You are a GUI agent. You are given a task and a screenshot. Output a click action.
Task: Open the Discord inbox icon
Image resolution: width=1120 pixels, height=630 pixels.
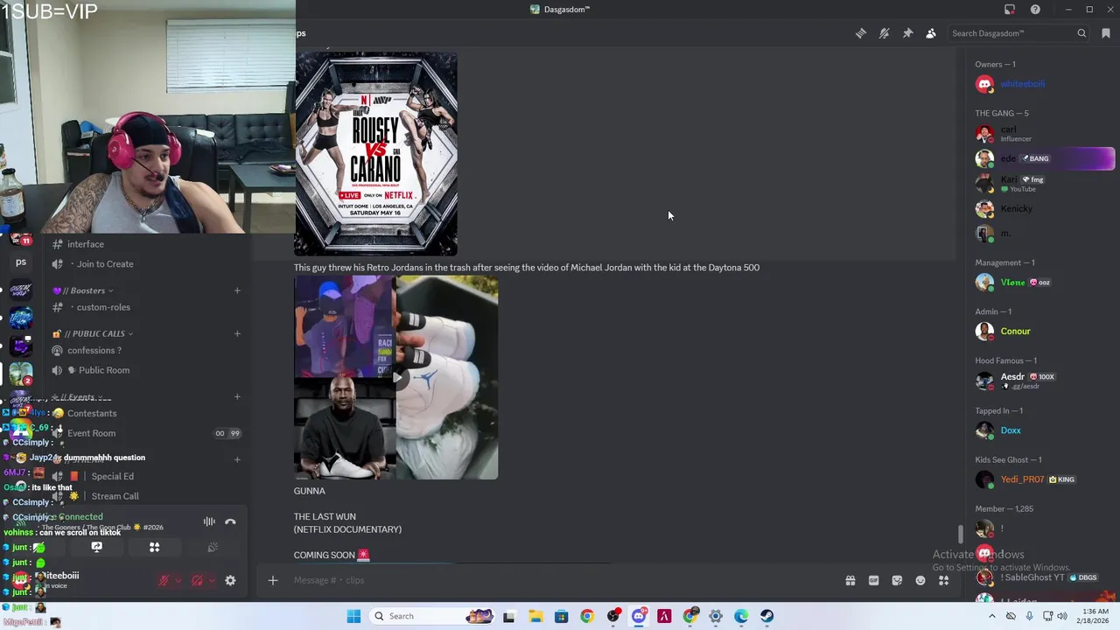coord(1010,10)
